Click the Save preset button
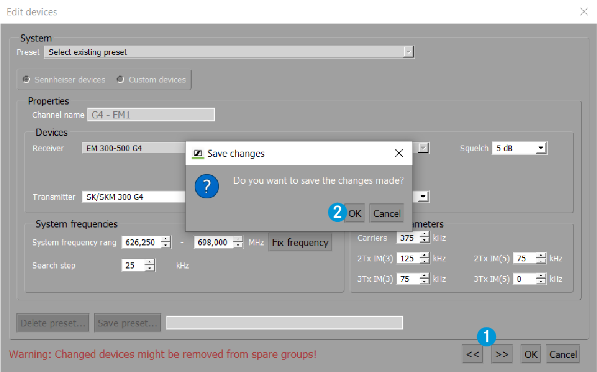Screen dimensions: 597x372 [x=127, y=322]
